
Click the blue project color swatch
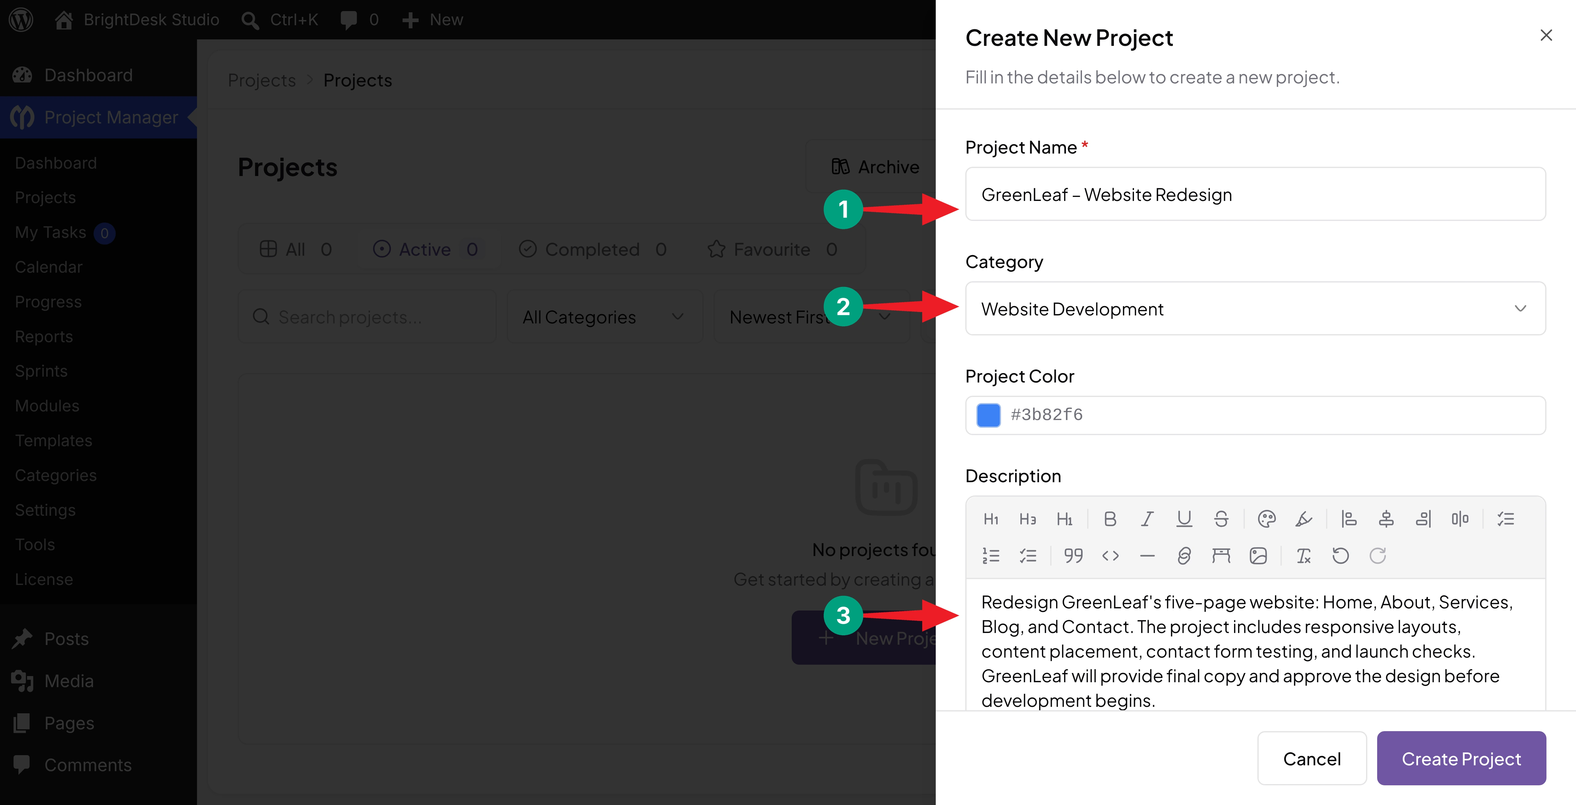click(988, 415)
